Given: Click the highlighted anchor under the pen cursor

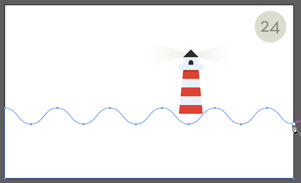Looking at the screenshot, I should coord(294,124).
